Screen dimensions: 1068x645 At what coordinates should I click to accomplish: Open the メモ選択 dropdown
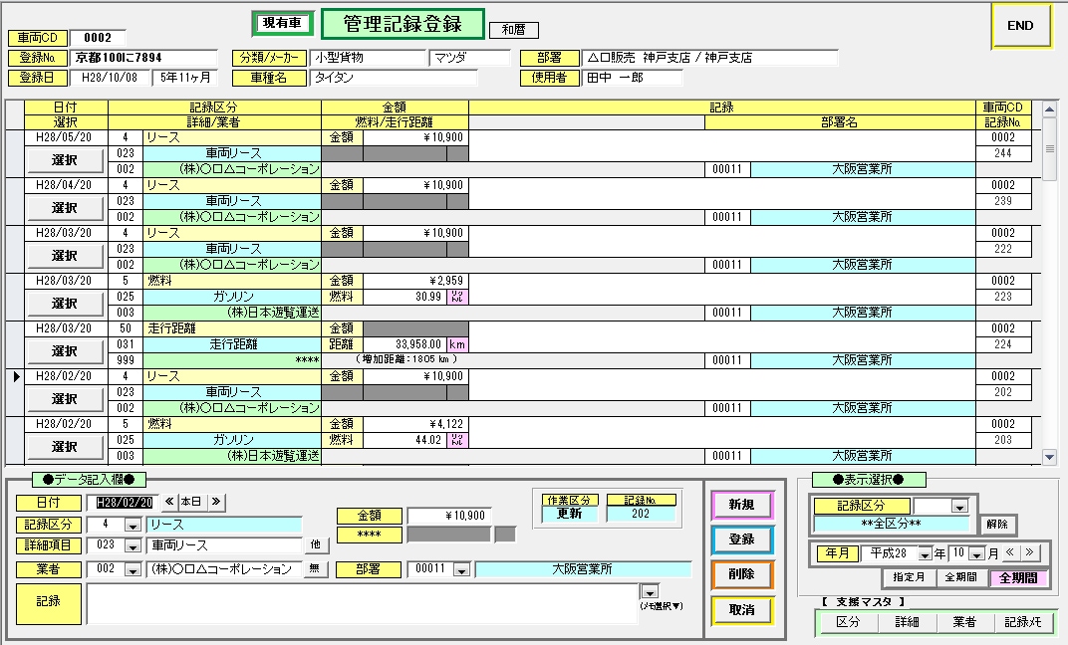point(650,591)
